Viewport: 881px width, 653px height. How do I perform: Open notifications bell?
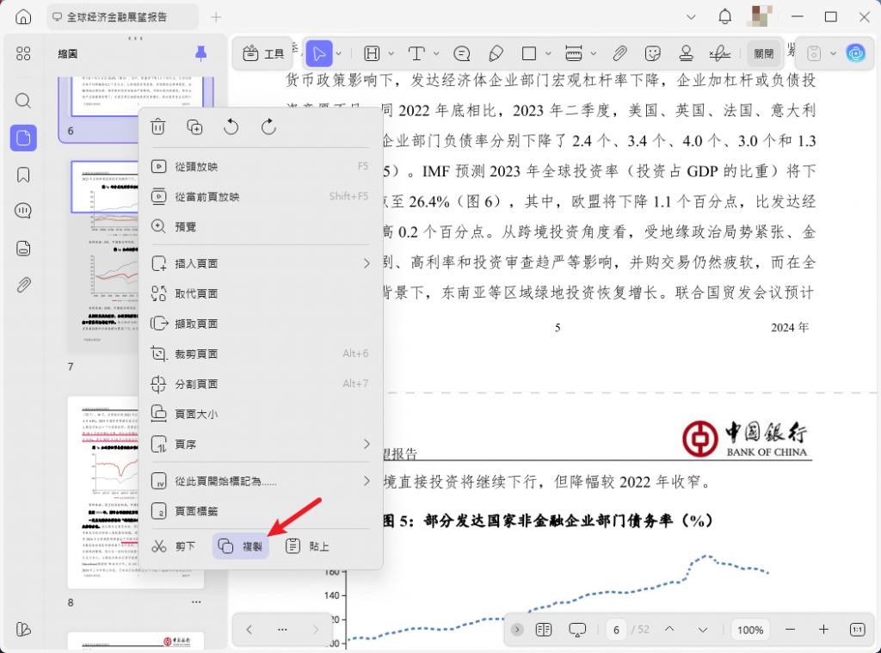coord(724,17)
